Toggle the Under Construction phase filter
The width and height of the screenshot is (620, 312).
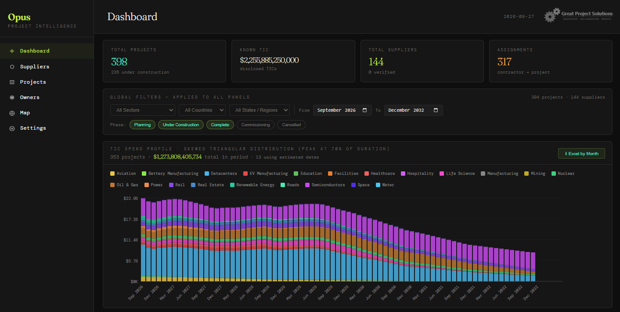coord(181,125)
